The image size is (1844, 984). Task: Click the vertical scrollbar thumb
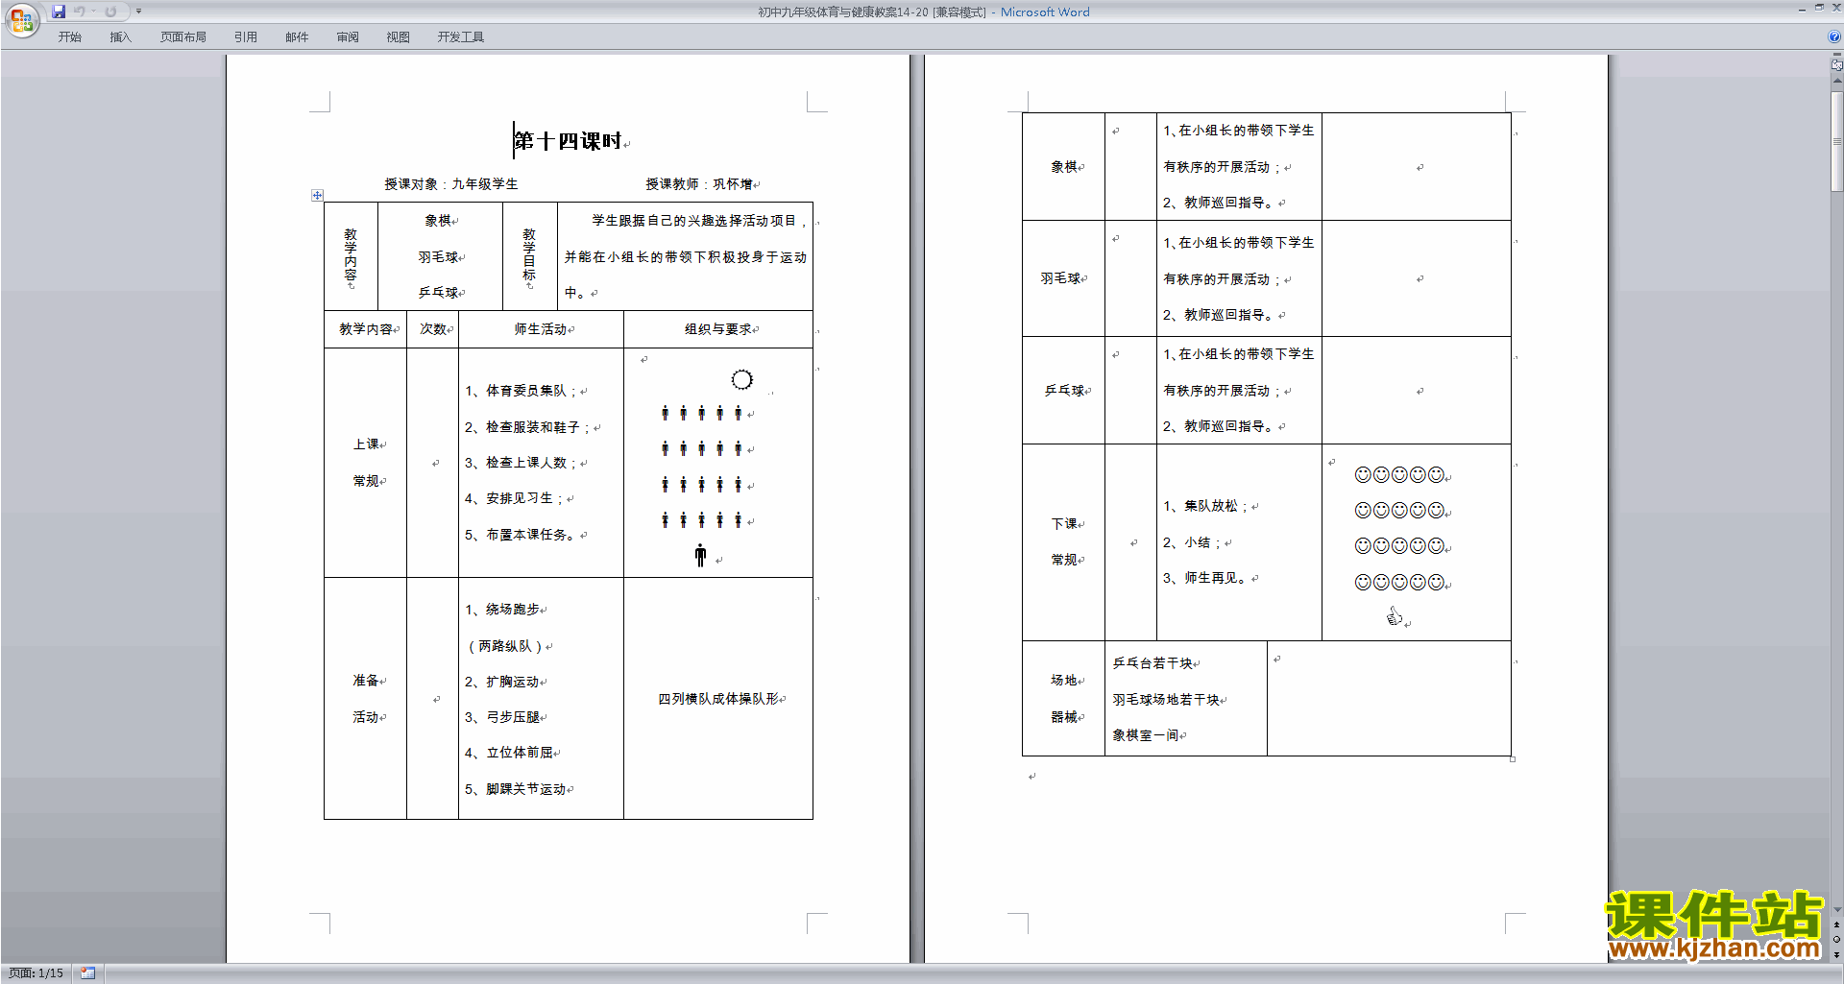pyautogui.click(x=1837, y=142)
